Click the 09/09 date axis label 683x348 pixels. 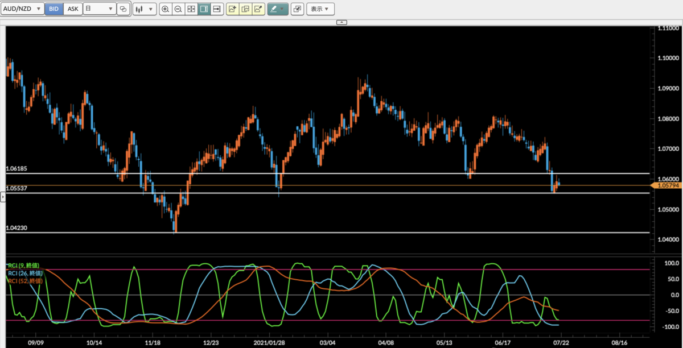[35, 343]
